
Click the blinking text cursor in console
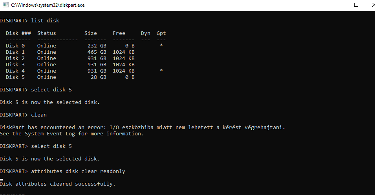[x=2, y=180]
